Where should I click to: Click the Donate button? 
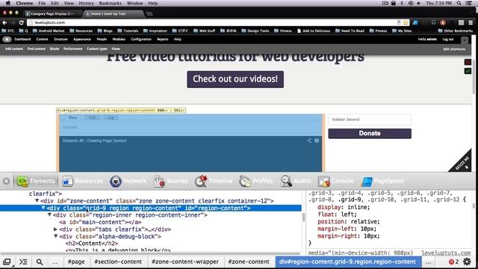(370, 133)
